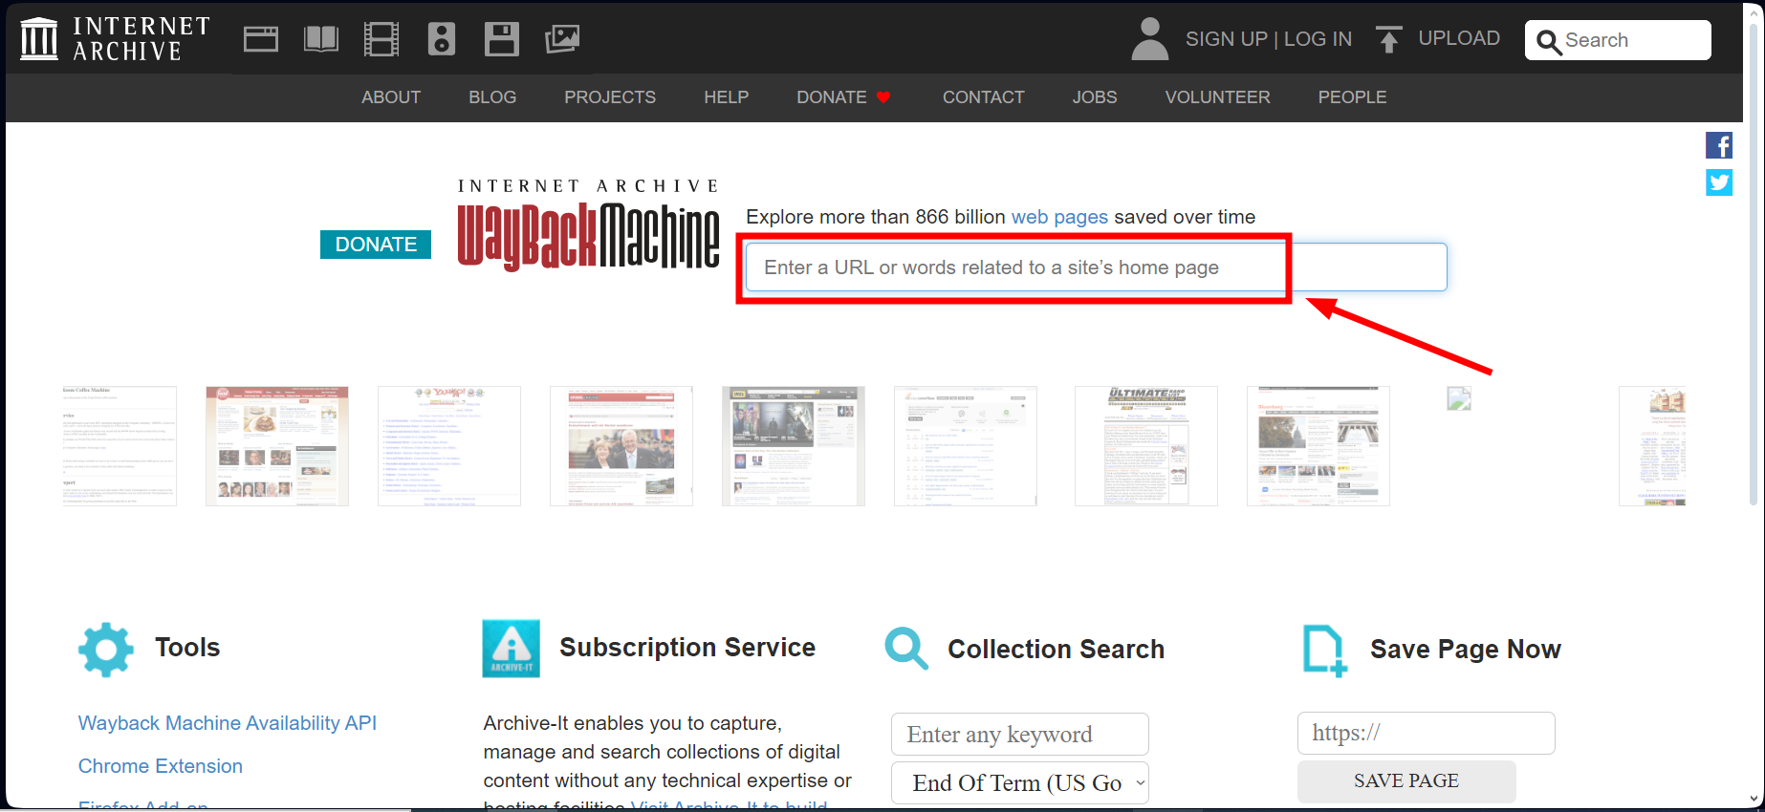Click the upload arrow icon
The image size is (1765, 812).
[x=1388, y=39]
